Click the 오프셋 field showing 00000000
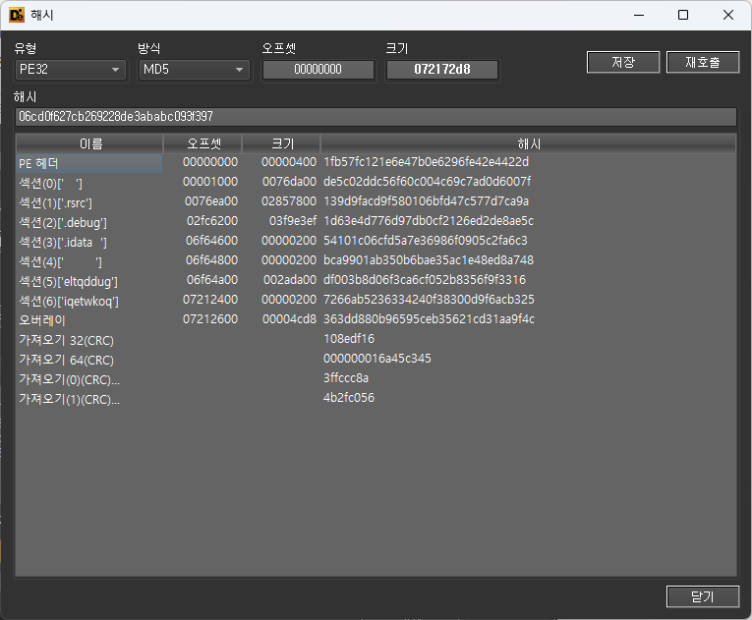752x620 pixels. click(x=318, y=70)
